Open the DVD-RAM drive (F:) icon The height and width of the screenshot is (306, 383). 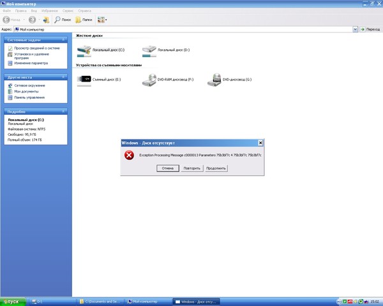click(149, 80)
